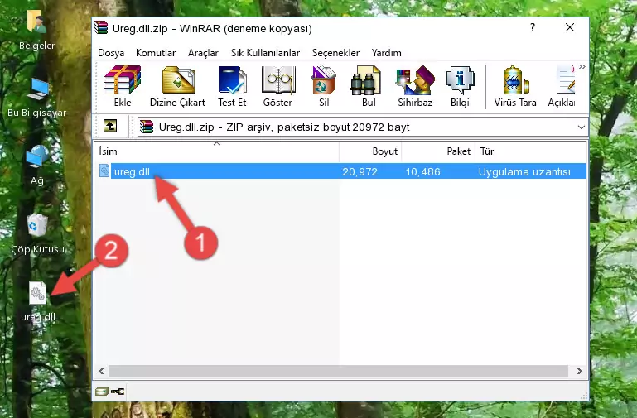Open the Seçenekler menu
Screen dimensions: 637x418
(x=335, y=53)
